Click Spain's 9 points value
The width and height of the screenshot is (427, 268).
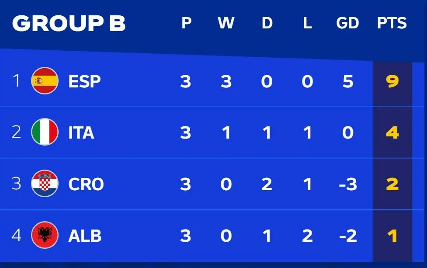click(x=392, y=81)
